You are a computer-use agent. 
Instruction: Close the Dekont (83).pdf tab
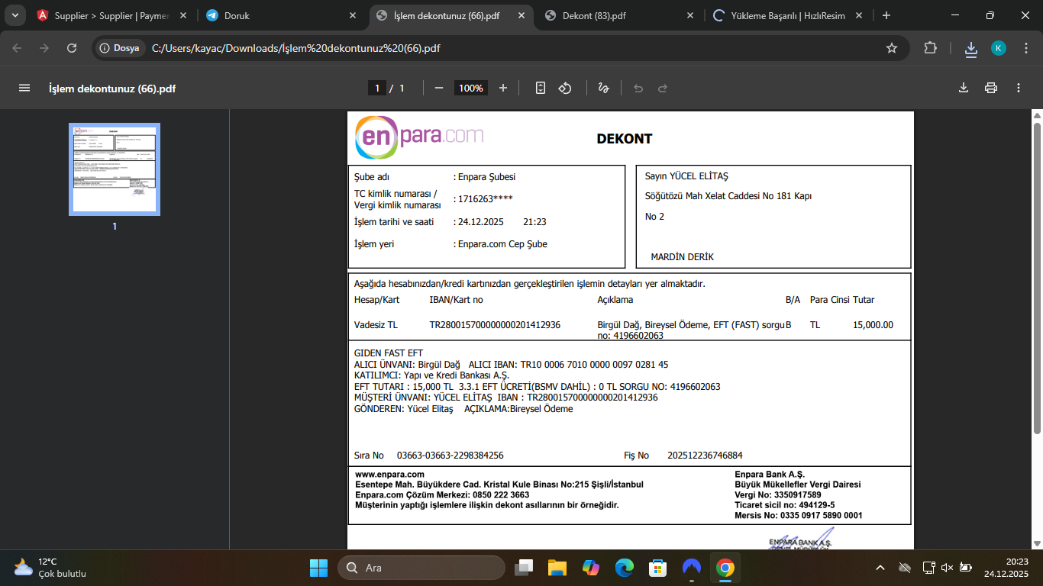(x=690, y=15)
